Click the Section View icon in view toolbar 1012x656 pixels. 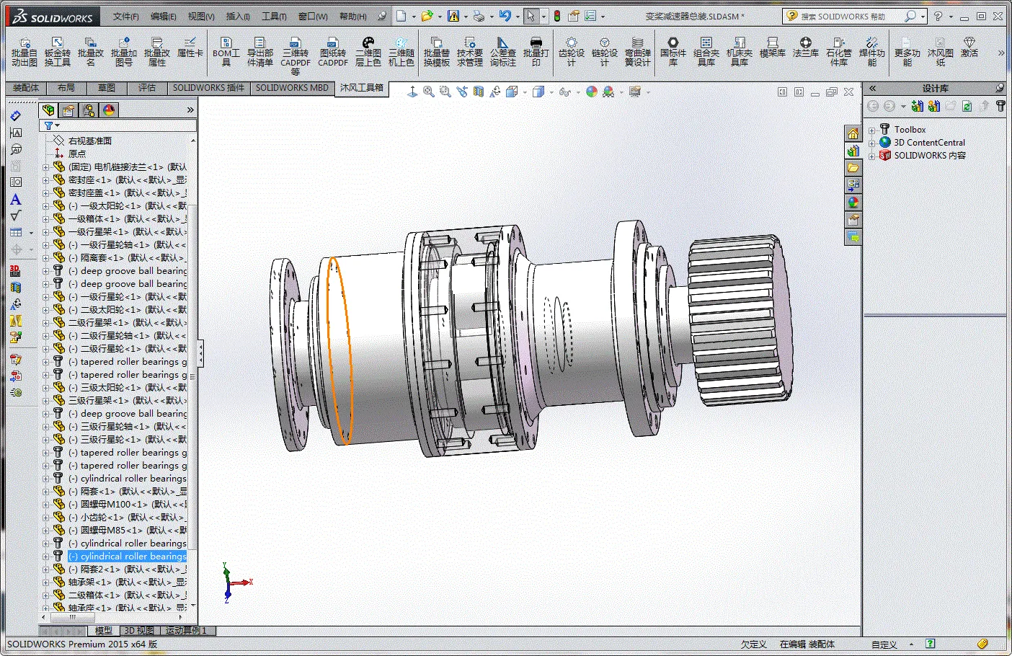click(479, 92)
